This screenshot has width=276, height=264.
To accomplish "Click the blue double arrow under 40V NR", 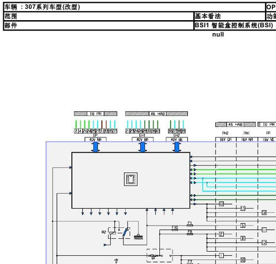I will tap(96, 147).
